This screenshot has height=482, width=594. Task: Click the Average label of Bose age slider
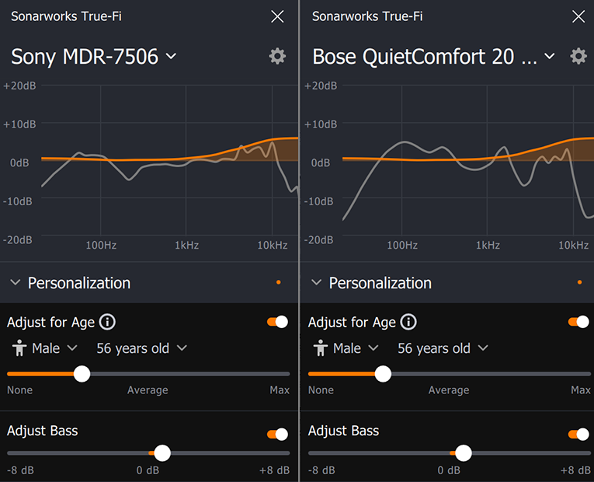(x=449, y=389)
